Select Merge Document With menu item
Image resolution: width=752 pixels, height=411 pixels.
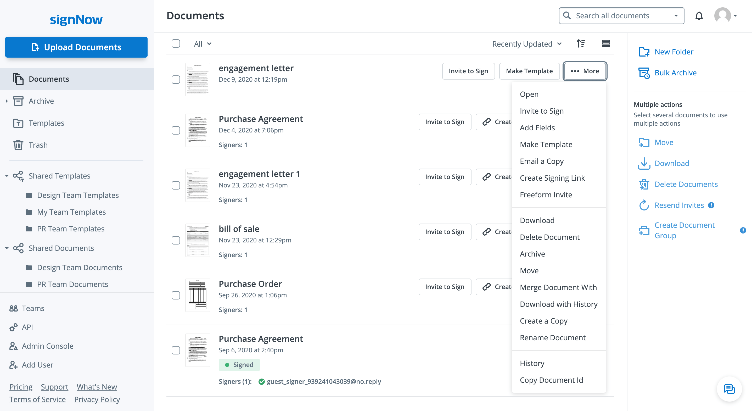(x=558, y=287)
